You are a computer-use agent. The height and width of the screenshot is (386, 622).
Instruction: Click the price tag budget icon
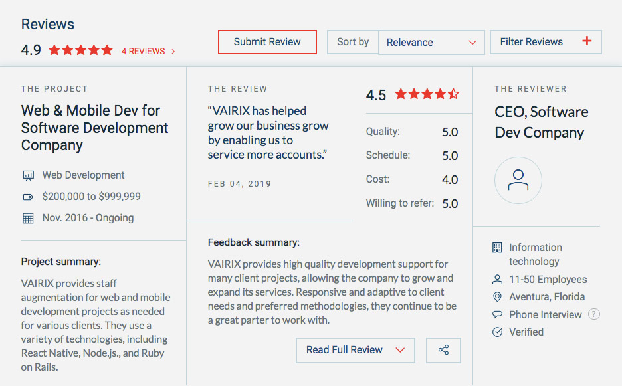(x=28, y=197)
